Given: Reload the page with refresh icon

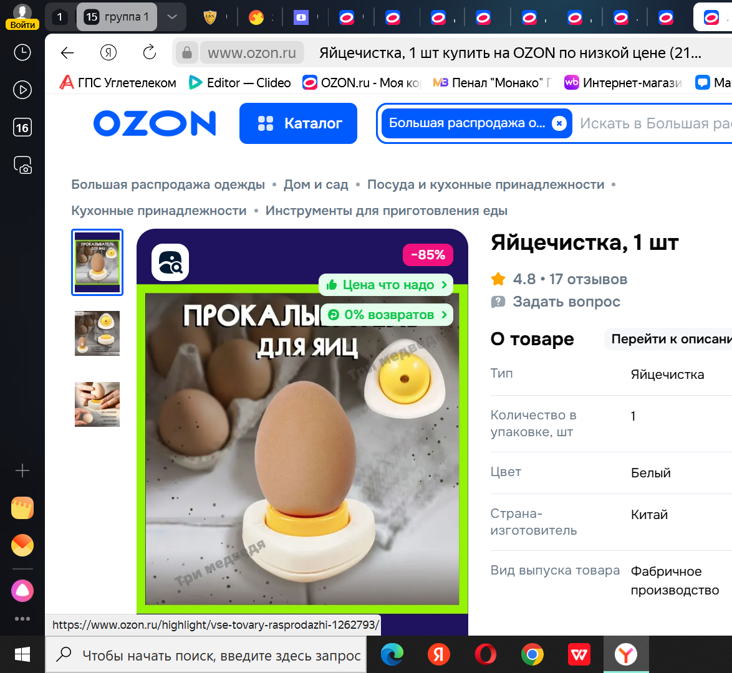Looking at the screenshot, I should (x=149, y=53).
